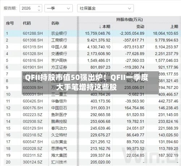Select the 思源电气 name cell
Viewport: 181px width, 166px height.
point(59,149)
